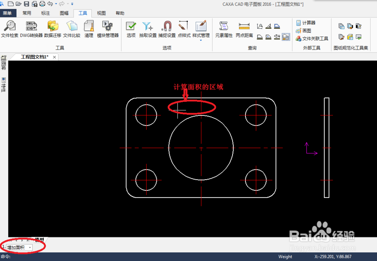Measure 两点距离 two-point distance
Screen dimensions: 377x261
244,29
